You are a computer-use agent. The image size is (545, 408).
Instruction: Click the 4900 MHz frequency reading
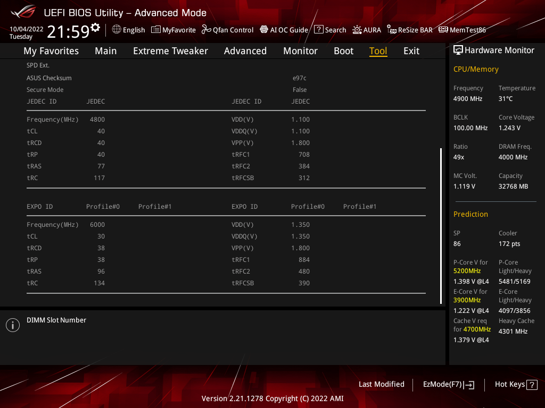pos(467,99)
